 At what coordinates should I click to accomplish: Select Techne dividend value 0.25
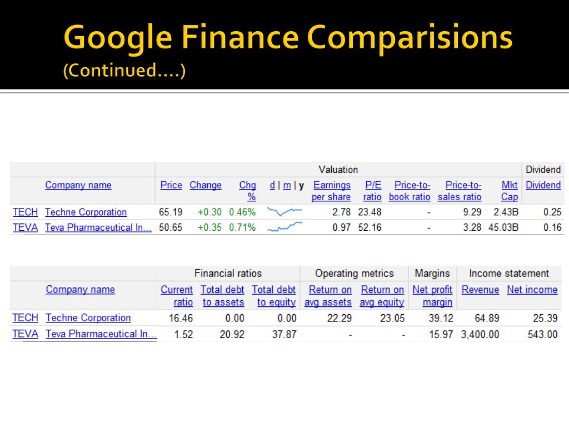click(552, 212)
